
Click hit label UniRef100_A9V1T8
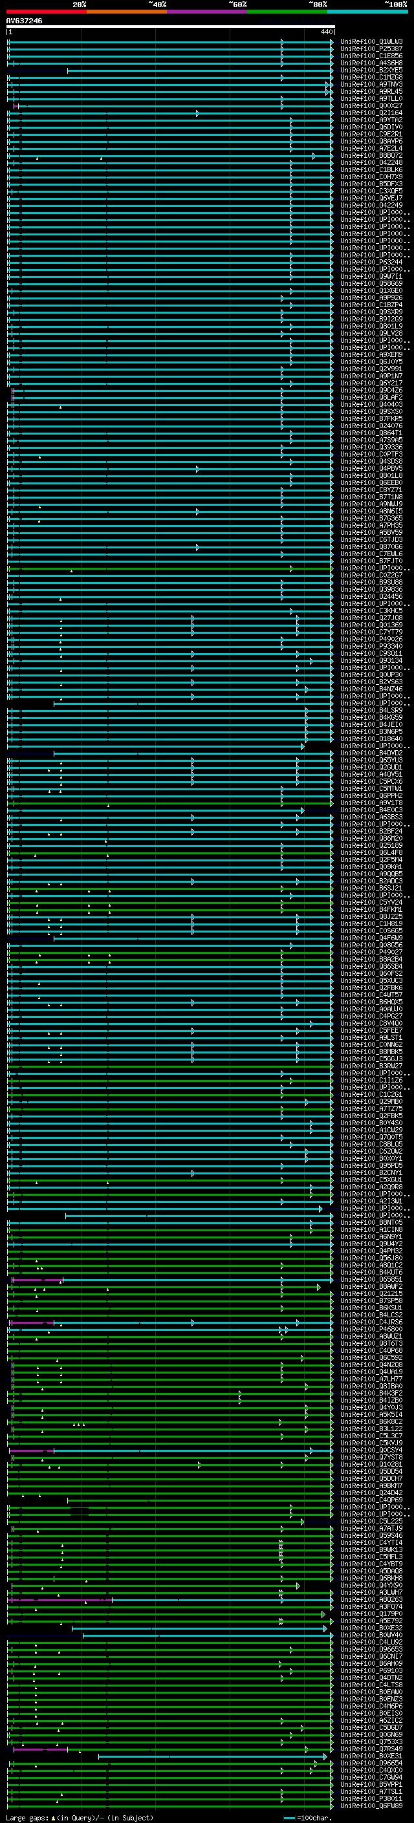coord(371,803)
